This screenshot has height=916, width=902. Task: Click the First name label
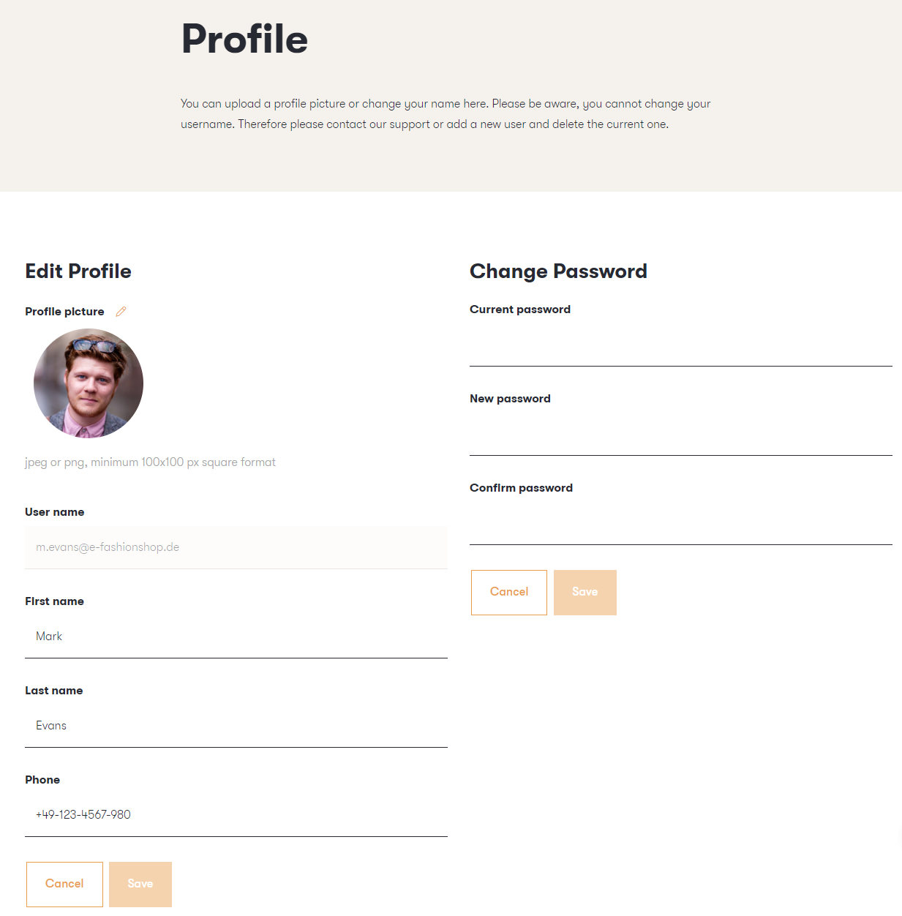54,601
